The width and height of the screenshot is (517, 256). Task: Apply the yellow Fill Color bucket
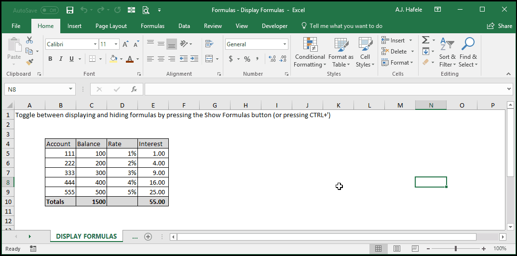(x=114, y=59)
